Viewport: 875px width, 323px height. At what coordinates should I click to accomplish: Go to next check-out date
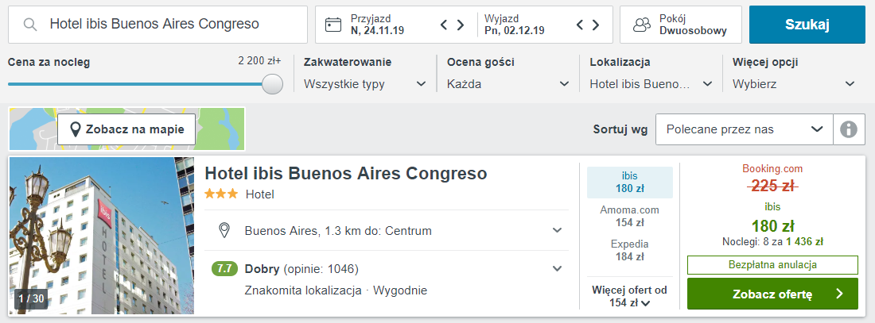[596, 25]
